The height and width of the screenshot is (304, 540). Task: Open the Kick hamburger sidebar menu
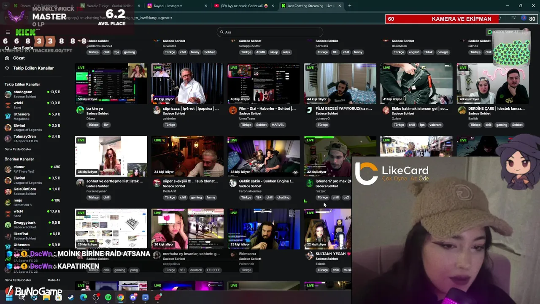click(x=8, y=32)
